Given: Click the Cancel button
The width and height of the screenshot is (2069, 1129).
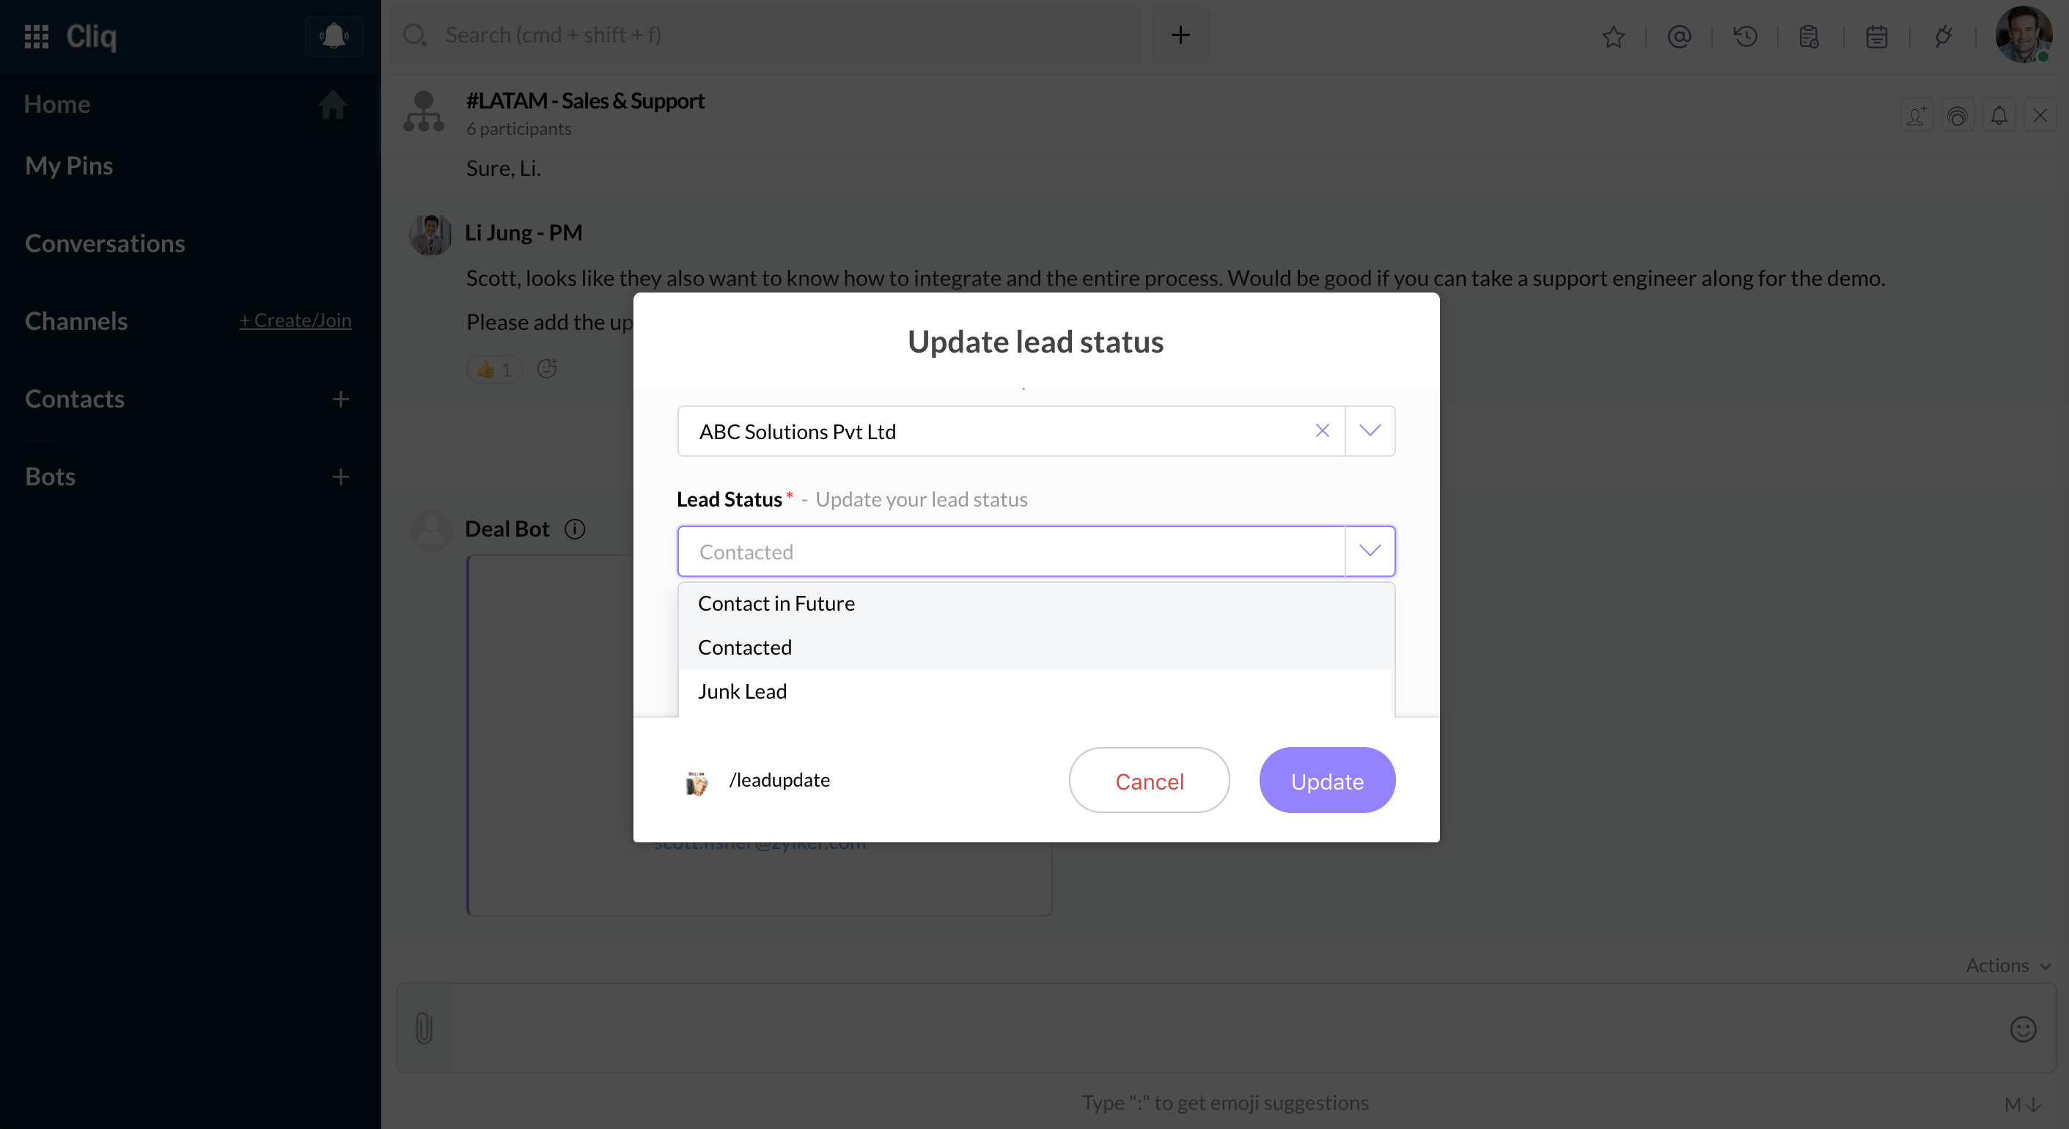Looking at the screenshot, I should click(1149, 781).
